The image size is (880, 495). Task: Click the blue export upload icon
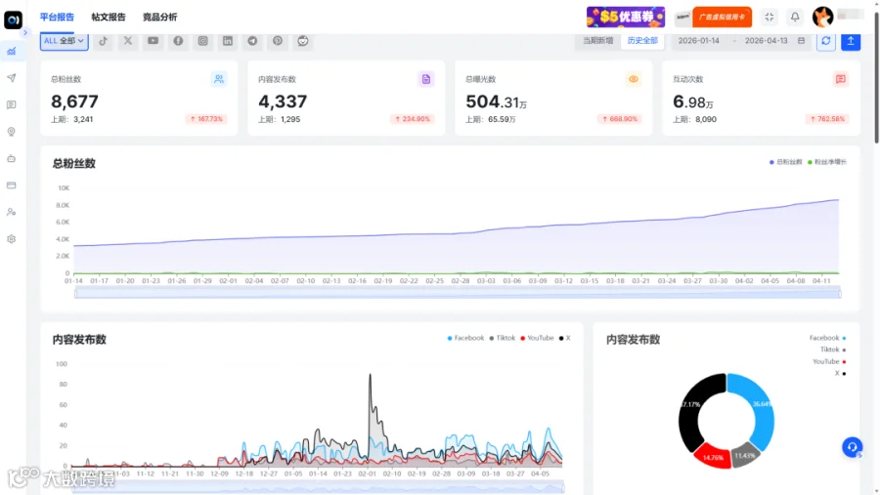point(851,41)
